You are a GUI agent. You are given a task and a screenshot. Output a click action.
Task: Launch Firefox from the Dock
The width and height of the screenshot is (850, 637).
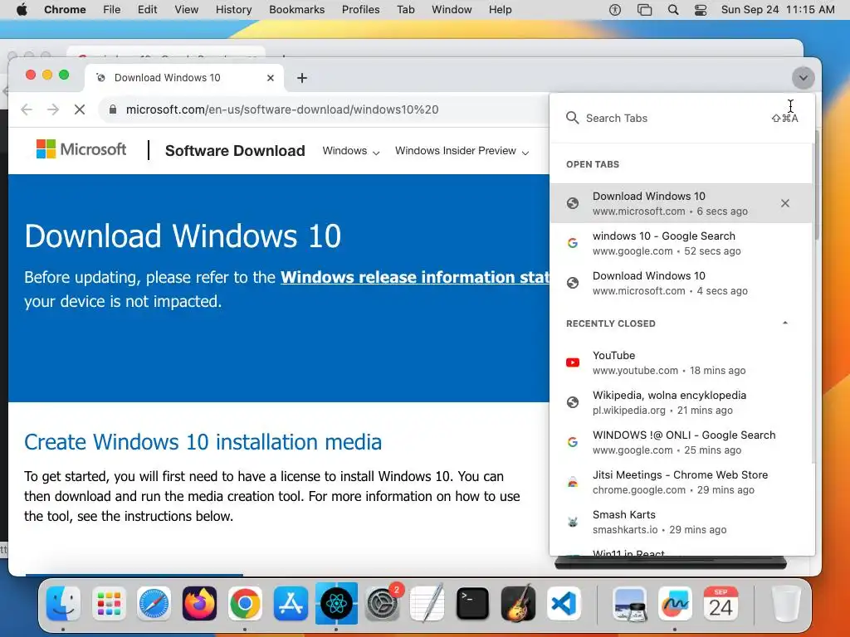[x=199, y=604]
